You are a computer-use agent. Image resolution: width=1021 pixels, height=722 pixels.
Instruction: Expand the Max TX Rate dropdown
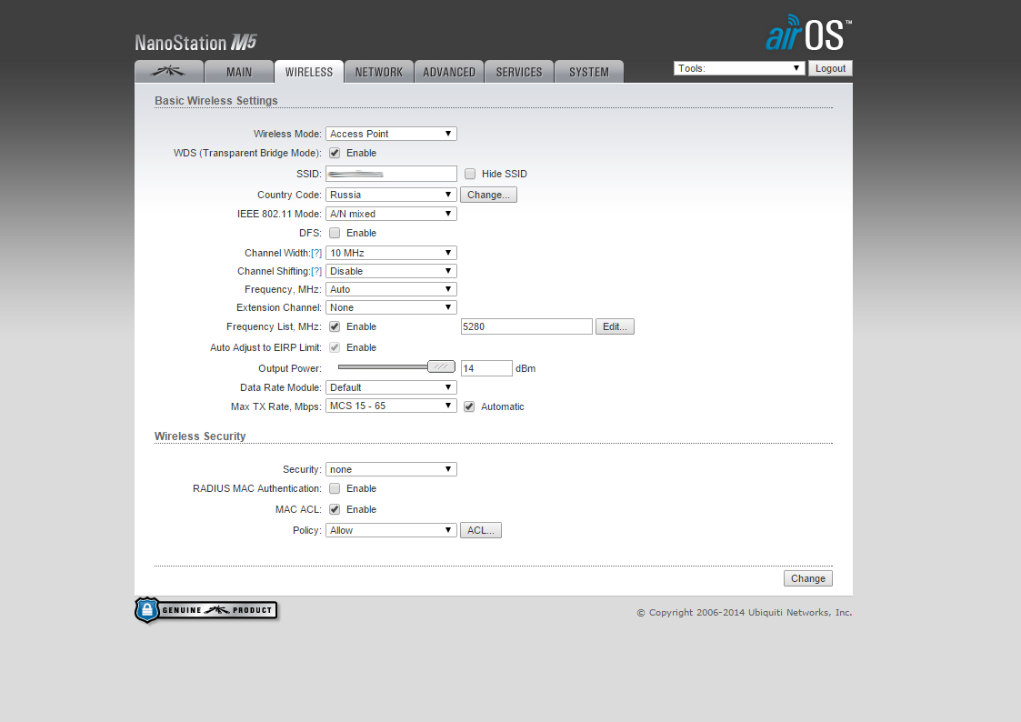point(391,406)
